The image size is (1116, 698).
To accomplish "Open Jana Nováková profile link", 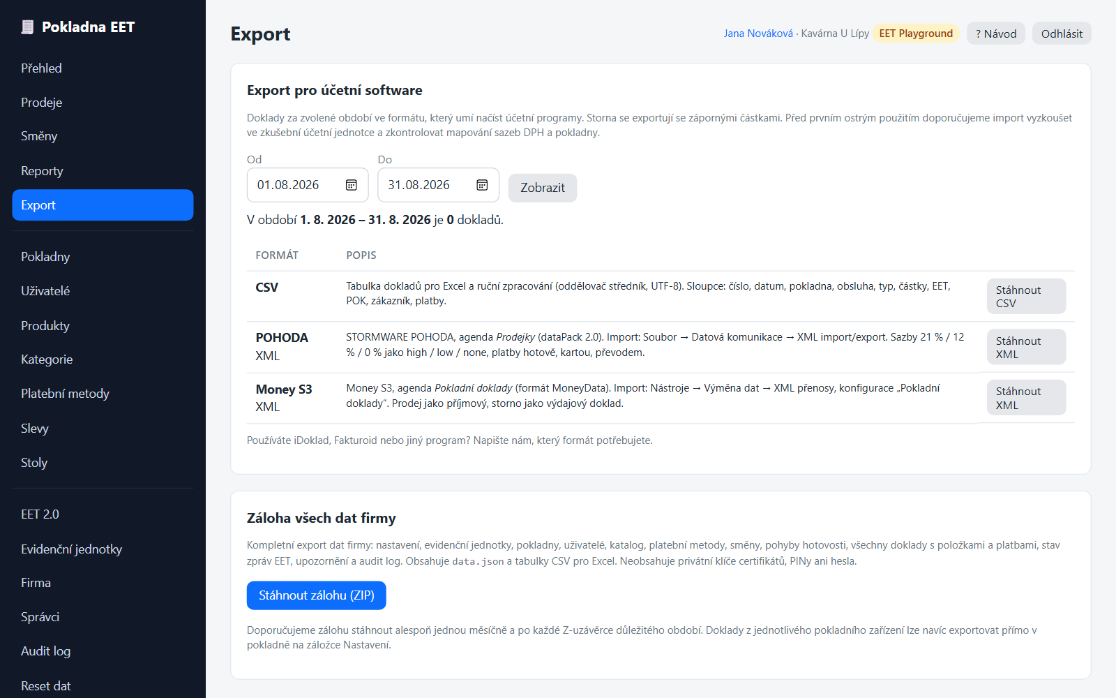I will pos(758,34).
